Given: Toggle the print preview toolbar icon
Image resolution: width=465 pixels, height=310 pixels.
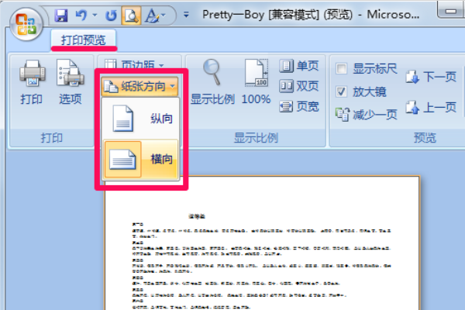Looking at the screenshot, I should pyautogui.click(x=131, y=15).
